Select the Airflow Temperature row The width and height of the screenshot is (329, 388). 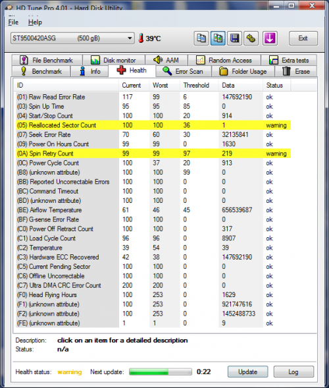point(153,210)
